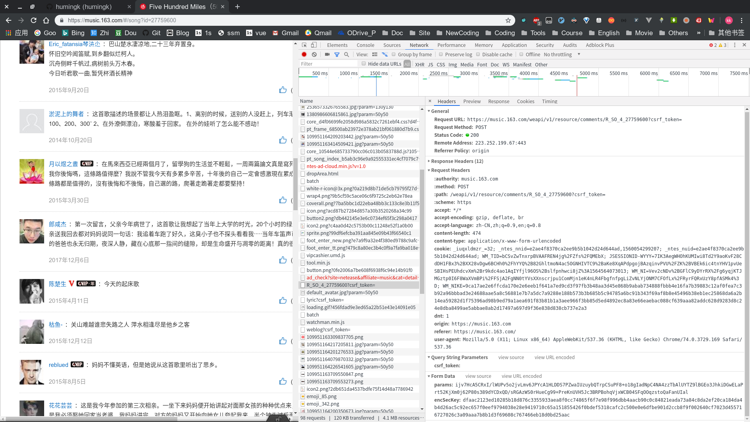Click the capture screenshots camera icon
This screenshot has width=750, height=422.
327,54
